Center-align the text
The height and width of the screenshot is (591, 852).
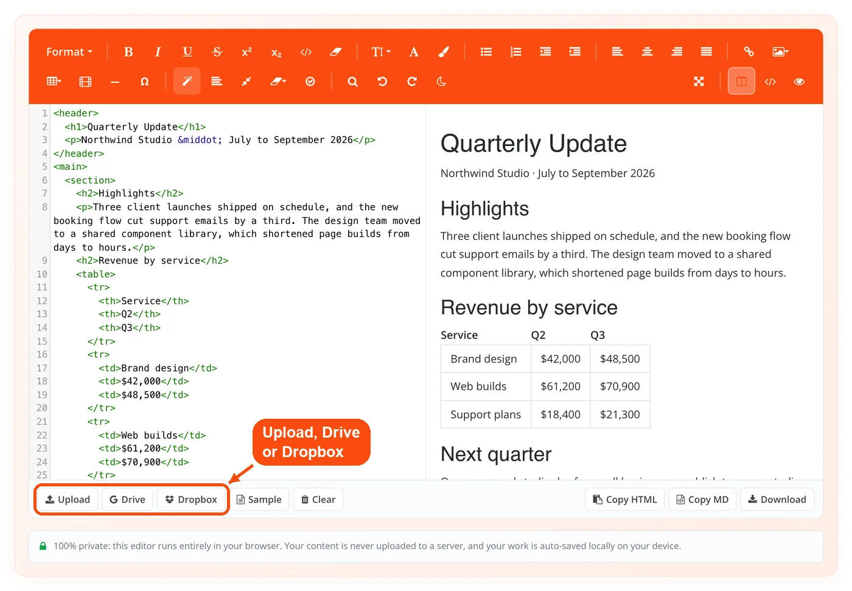pos(647,52)
